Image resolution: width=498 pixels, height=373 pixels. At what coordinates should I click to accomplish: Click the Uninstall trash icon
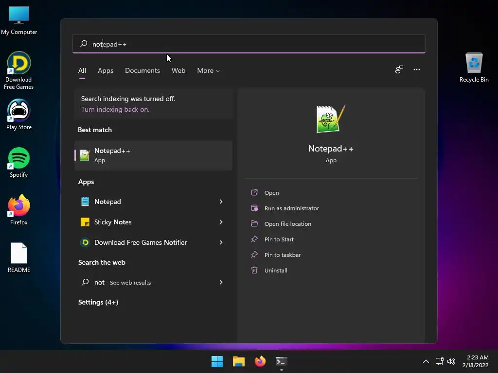tap(254, 270)
